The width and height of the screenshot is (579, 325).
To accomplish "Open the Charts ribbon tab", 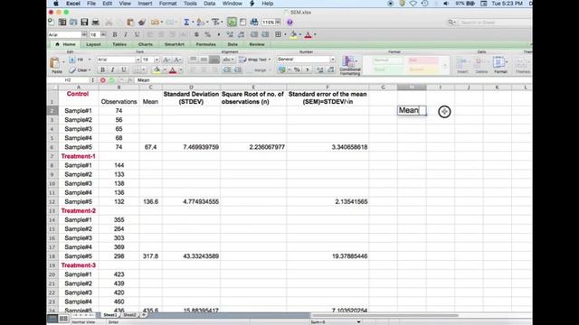I will [145, 44].
